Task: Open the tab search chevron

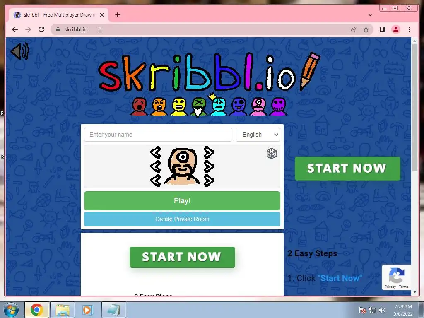Action: click(x=370, y=15)
